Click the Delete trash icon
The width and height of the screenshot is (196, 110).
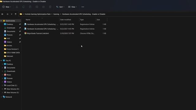pyautogui.click(x=50, y=7)
